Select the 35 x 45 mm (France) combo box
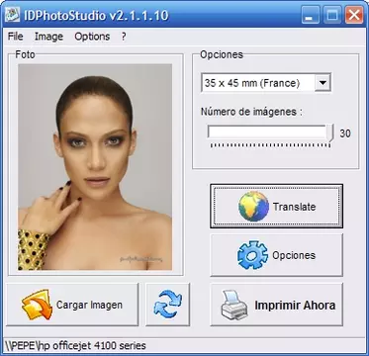Viewport: 369px width, 356px height. pos(266,83)
